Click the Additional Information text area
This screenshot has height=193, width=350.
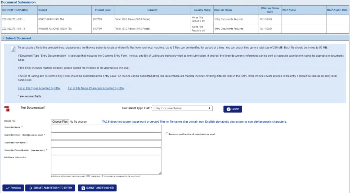pos(106,165)
